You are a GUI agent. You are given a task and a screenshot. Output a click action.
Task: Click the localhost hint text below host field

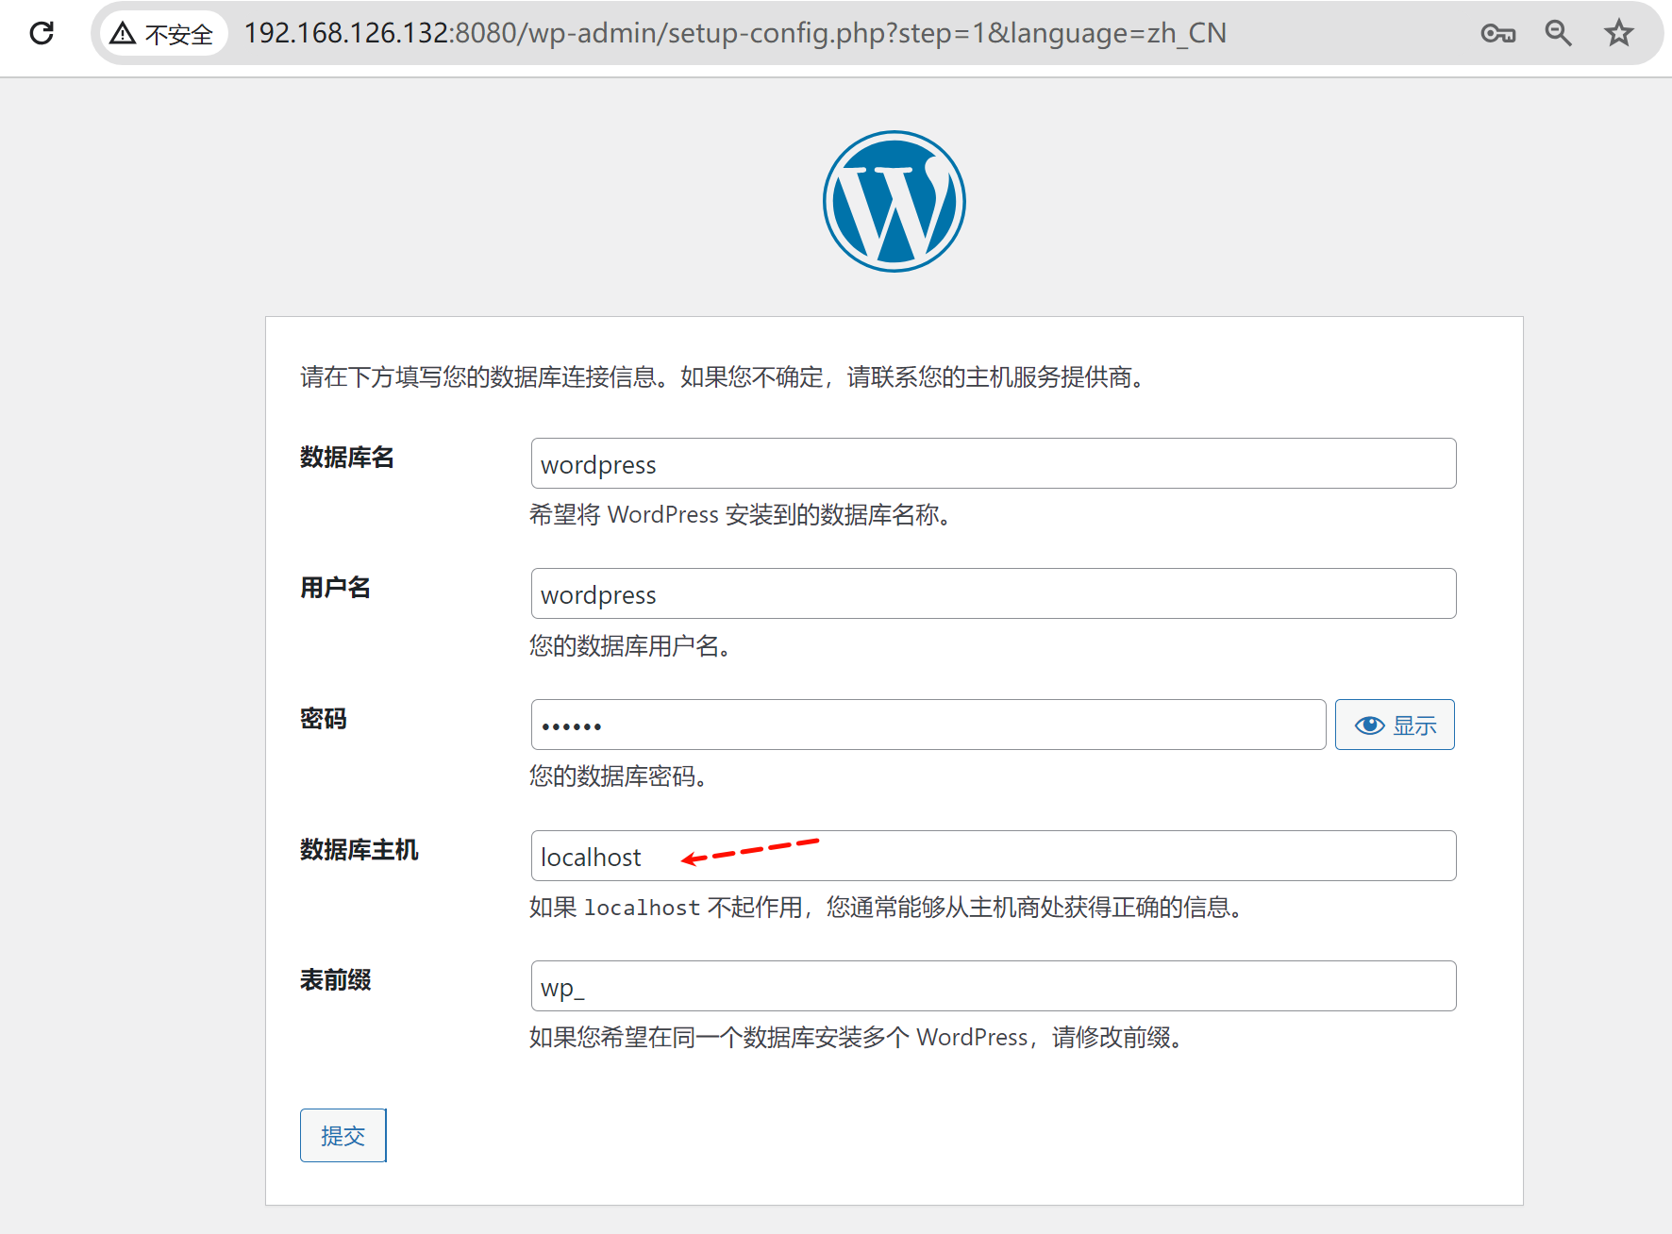[x=642, y=908]
